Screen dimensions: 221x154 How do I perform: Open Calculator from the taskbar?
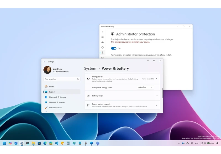tap(68, 143)
